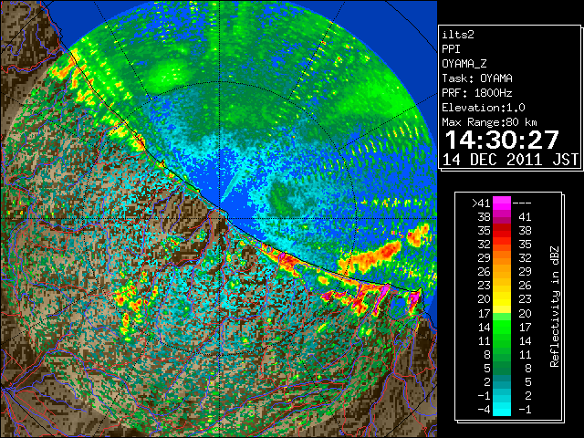The image size is (584, 438).
Task: Pick the bright green 14–17 legend band
Action: 502,327
